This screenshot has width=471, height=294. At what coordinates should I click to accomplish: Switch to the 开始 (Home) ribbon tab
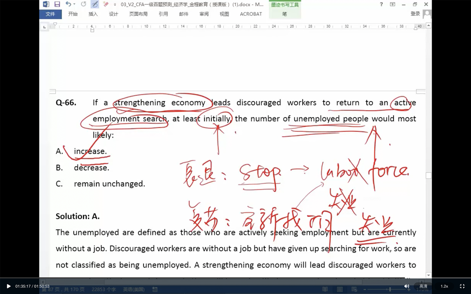tap(73, 14)
